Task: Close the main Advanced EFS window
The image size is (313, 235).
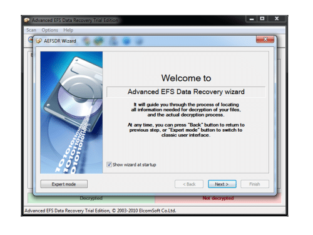Action: (277, 19)
